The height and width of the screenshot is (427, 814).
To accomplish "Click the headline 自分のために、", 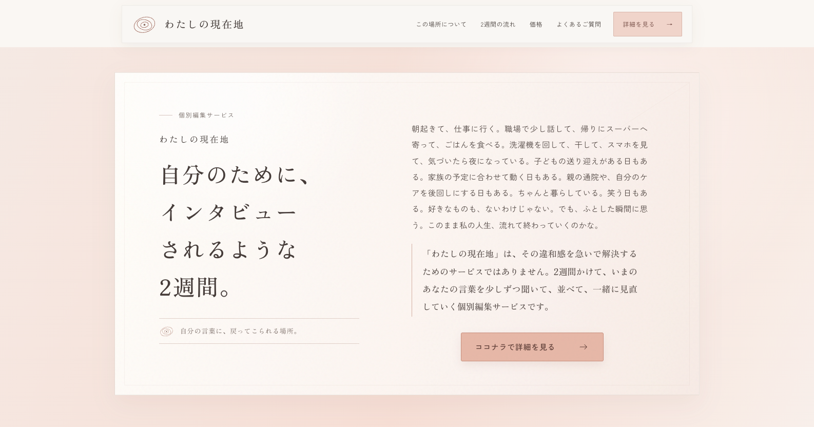I will pos(237,174).
